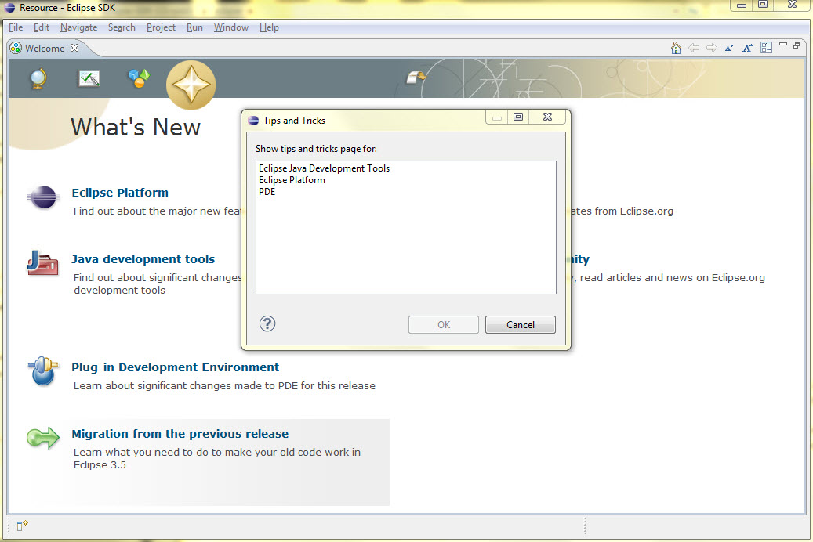
Task: Click the OK button in dialog
Action: pos(443,324)
